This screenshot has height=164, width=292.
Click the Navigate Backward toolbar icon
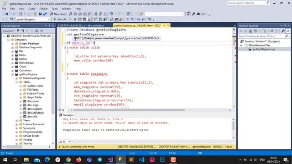point(7,14)
